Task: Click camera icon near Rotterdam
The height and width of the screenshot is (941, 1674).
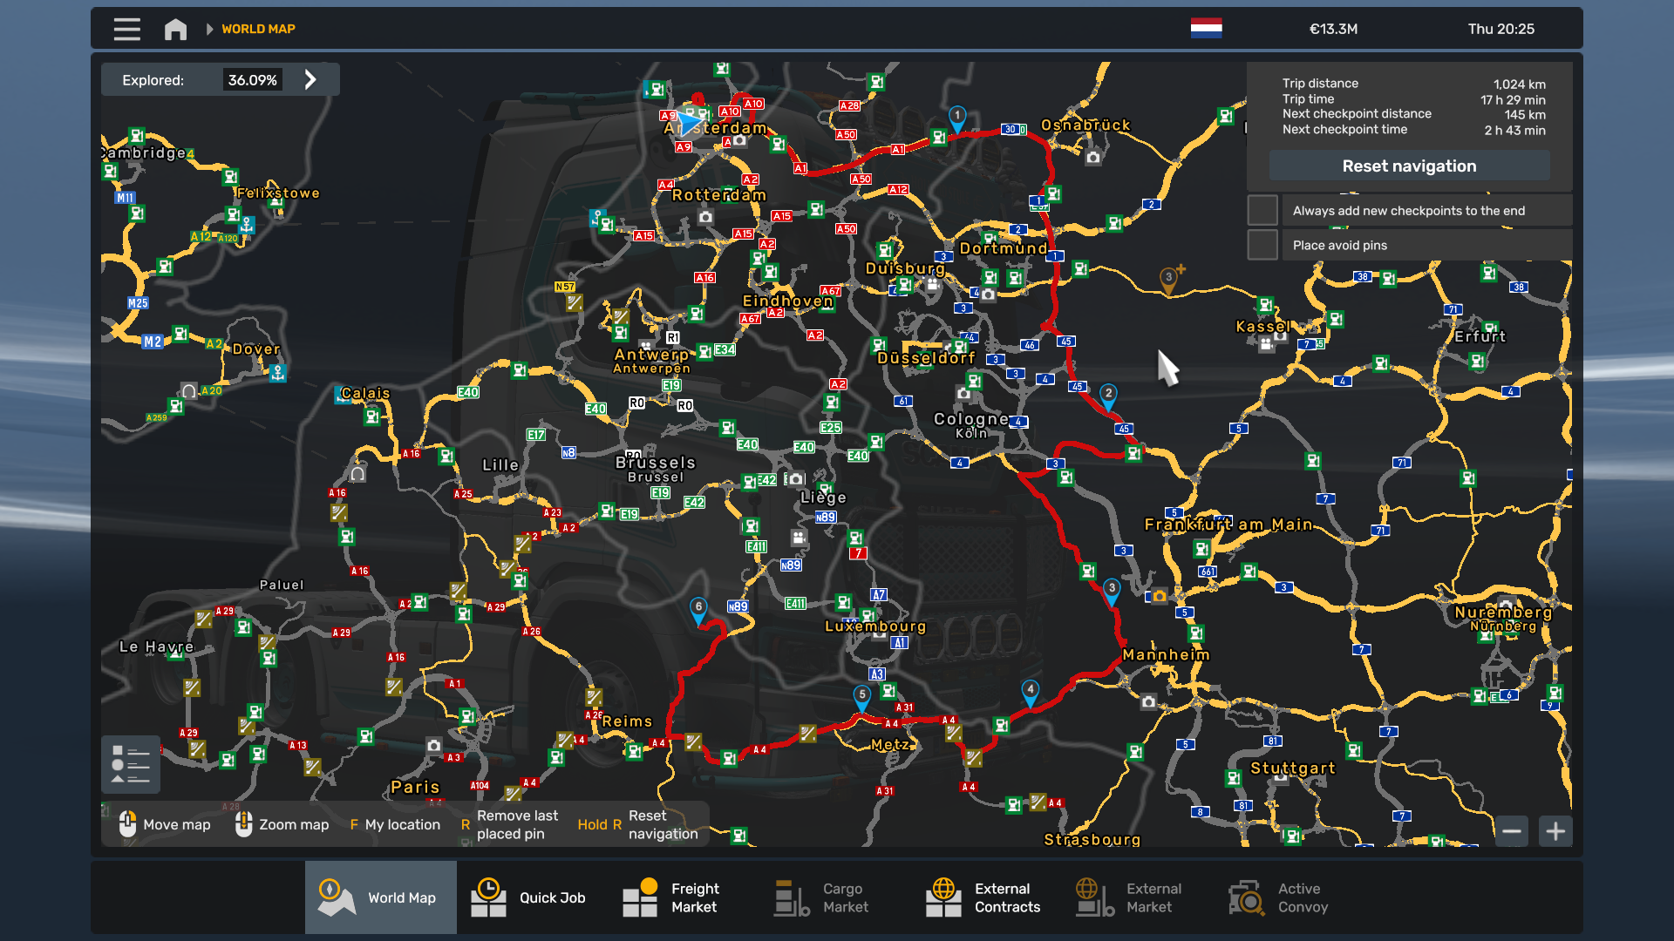Action: coord(706,217)
